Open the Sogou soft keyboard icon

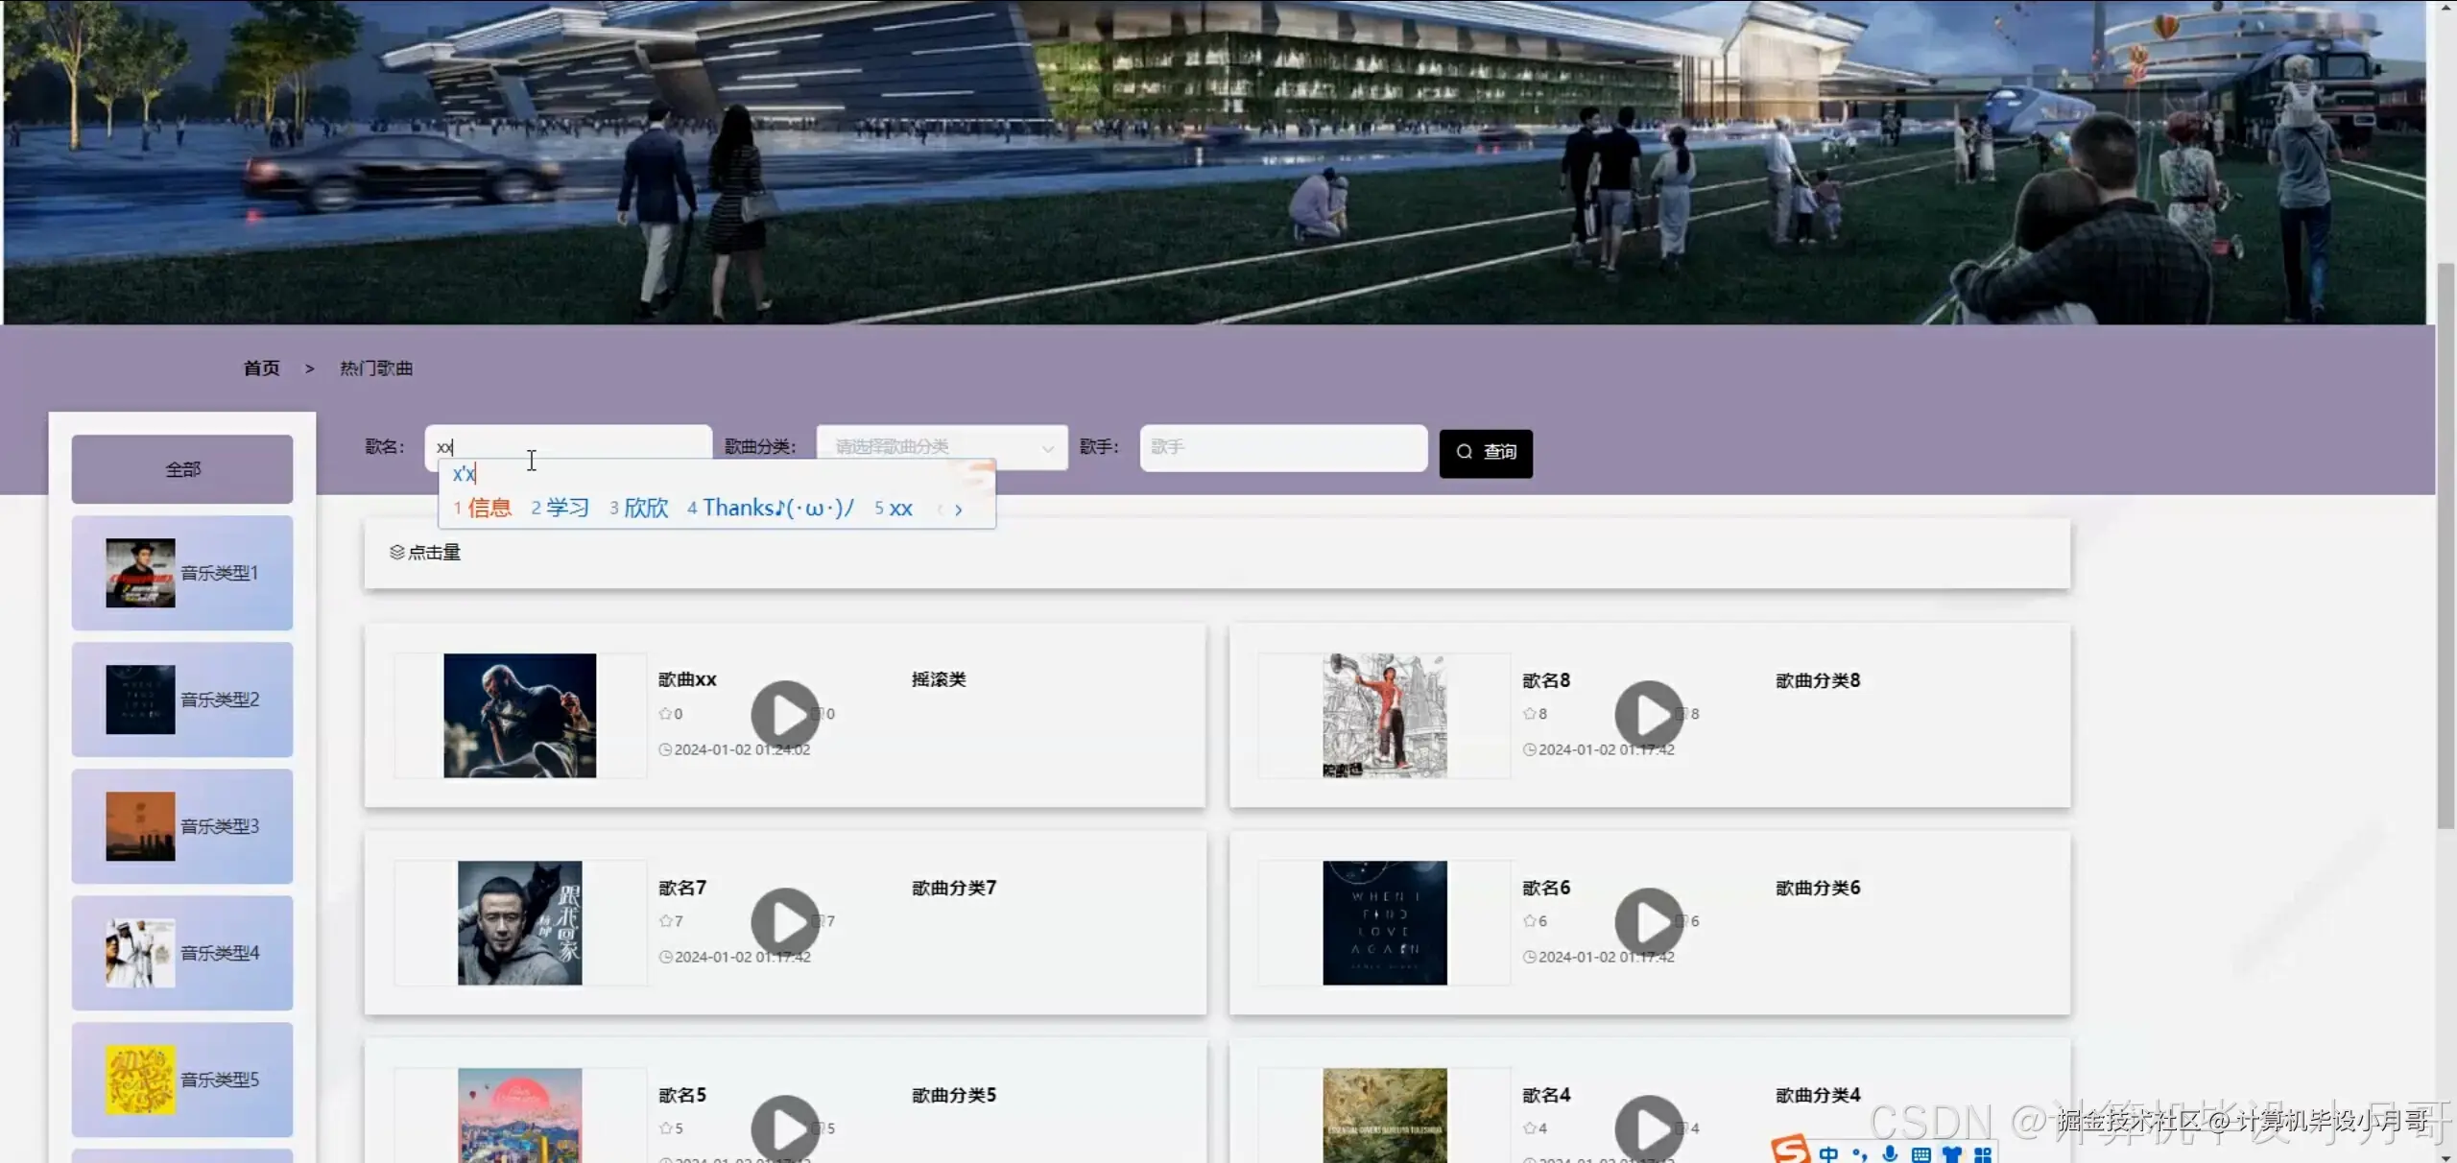point(1920,1154)
